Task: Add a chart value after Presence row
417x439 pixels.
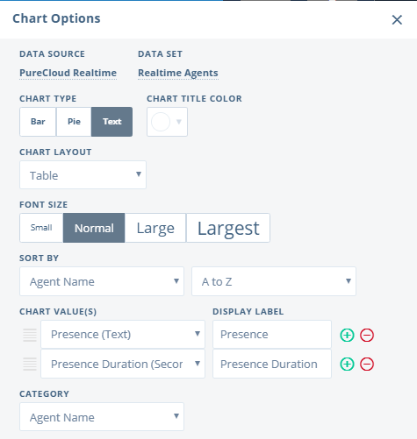Action: 347,335
